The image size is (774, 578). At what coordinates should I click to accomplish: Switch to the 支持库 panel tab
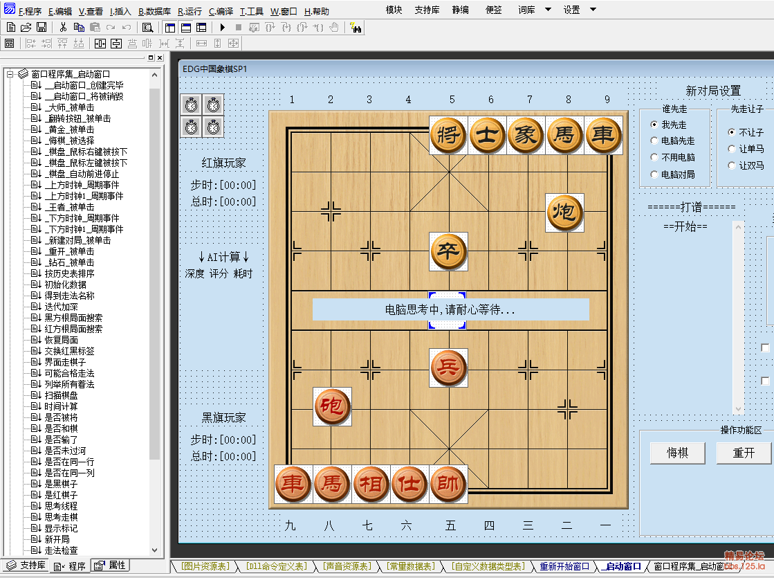(26, 566)
